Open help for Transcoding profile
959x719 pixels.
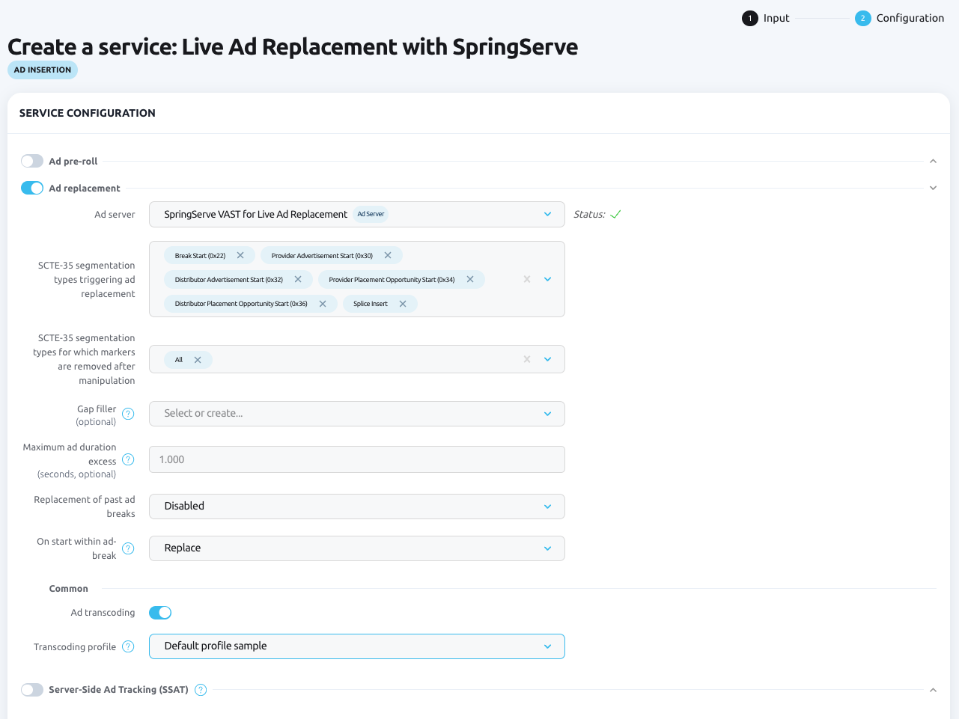pos(128,647)
